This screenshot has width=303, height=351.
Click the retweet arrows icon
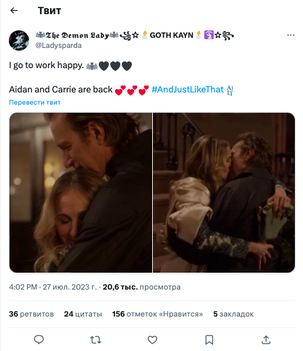click(95, 340)
